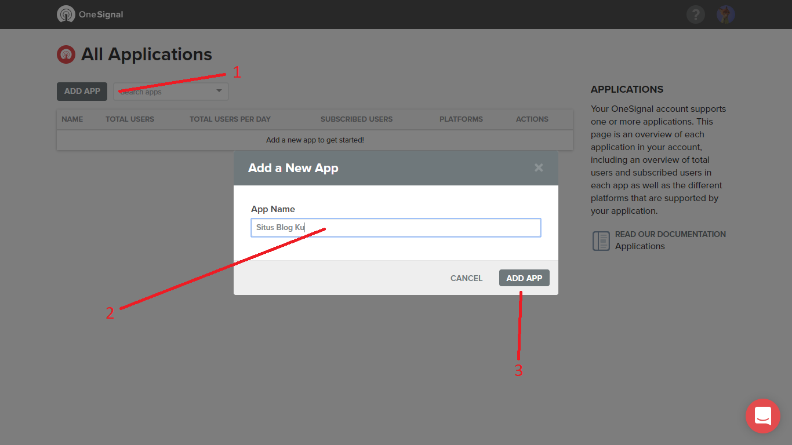Click the documentation page icon

click(x=601, y=240)
